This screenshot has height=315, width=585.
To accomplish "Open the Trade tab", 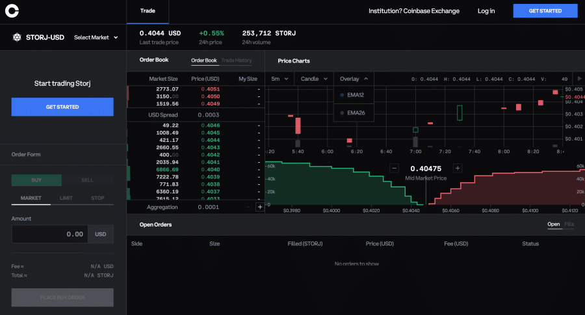I will coord(148,11).
